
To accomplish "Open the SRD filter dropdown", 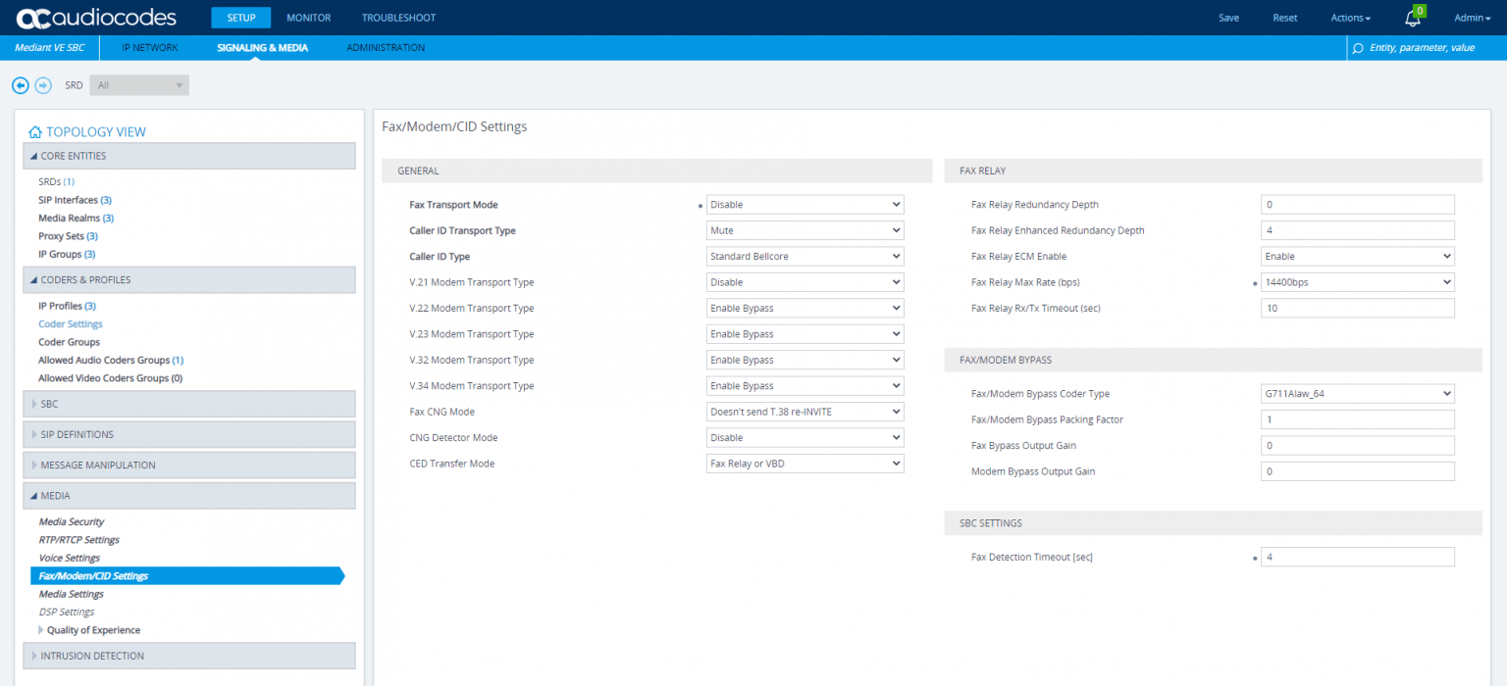I will coord(139,85).
